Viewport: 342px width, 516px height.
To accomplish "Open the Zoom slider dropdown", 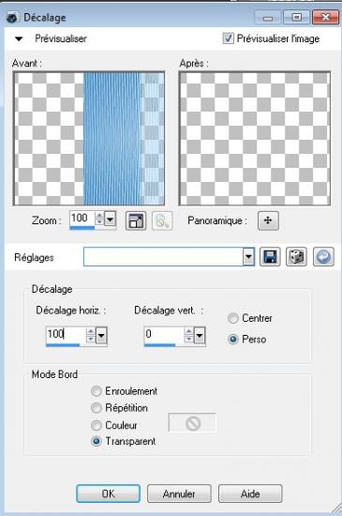I will 110,219.
